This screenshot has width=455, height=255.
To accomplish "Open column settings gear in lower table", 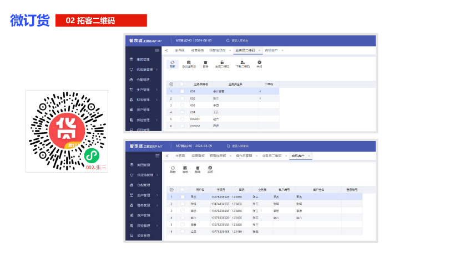I will tap(171, 189).
